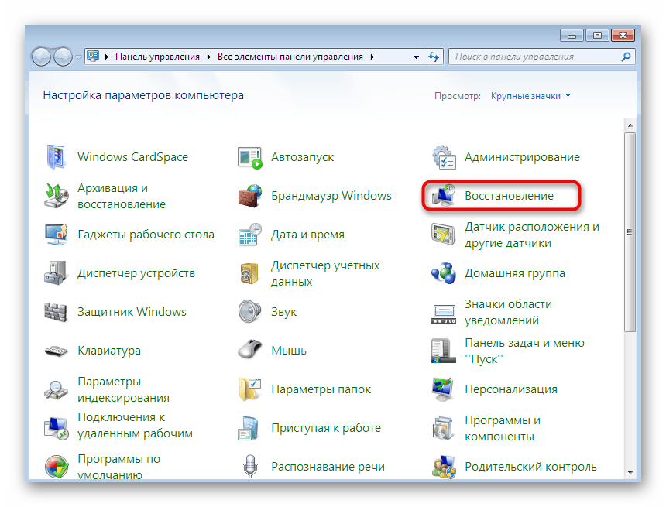Click the Приступая к работе icon
The height and width of the screenshot is (507, 666).
[x=249, y=428]
